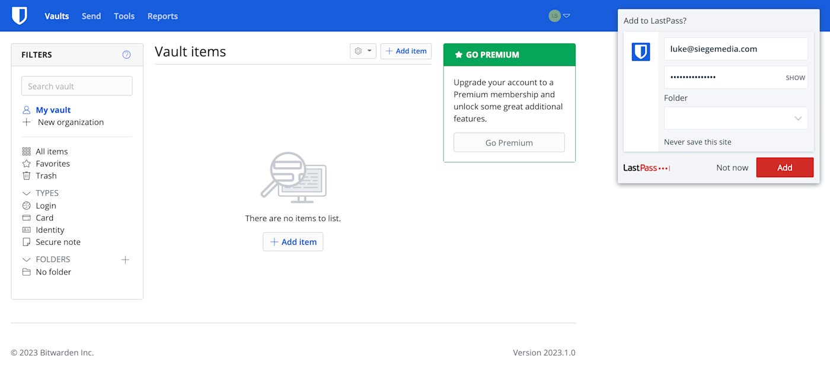Open the Send tab
The width and height of the screenshot is (830, 374).
pos(91,16)
